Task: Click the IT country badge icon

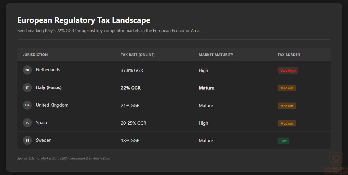Action: [27, 88]
